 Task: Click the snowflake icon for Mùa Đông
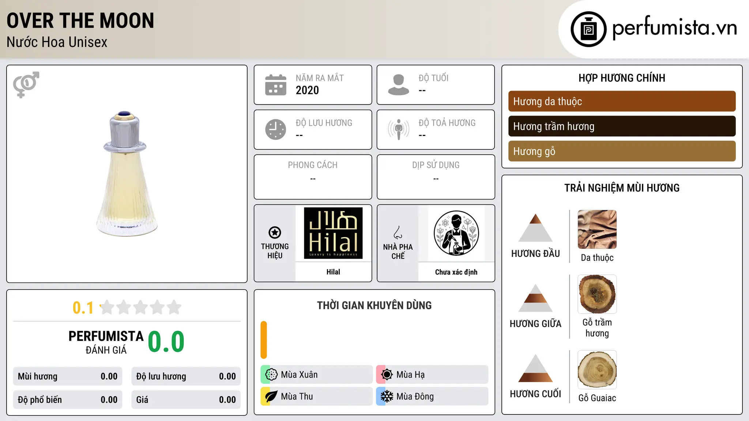click(x=387, y=397)
